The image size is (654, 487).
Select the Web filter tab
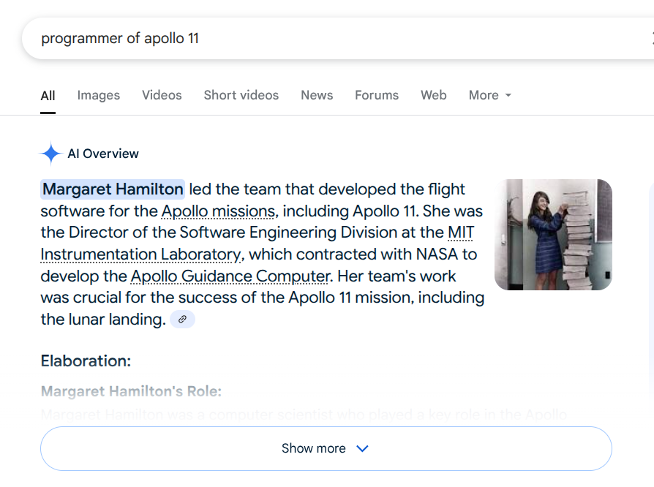click(x=433, y=96)
